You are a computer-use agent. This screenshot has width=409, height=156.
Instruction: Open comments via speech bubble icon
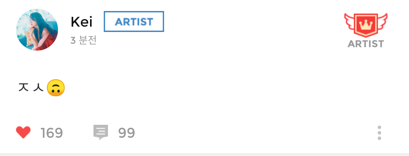(x=101, y=133)
